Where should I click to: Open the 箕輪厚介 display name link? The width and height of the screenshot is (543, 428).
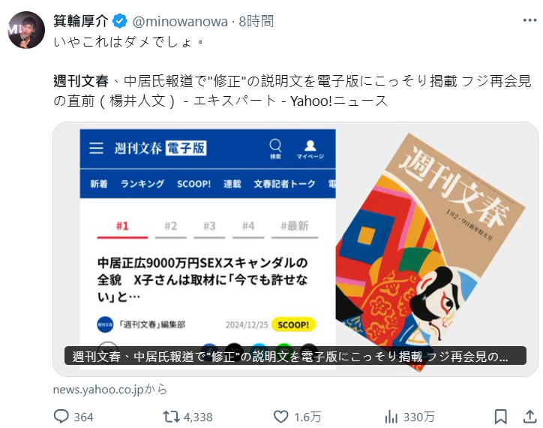(81, 21)
